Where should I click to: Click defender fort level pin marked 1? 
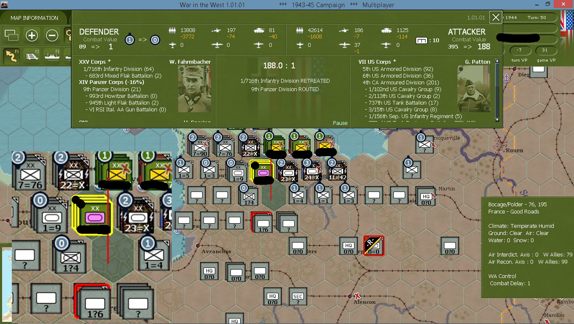130,40
